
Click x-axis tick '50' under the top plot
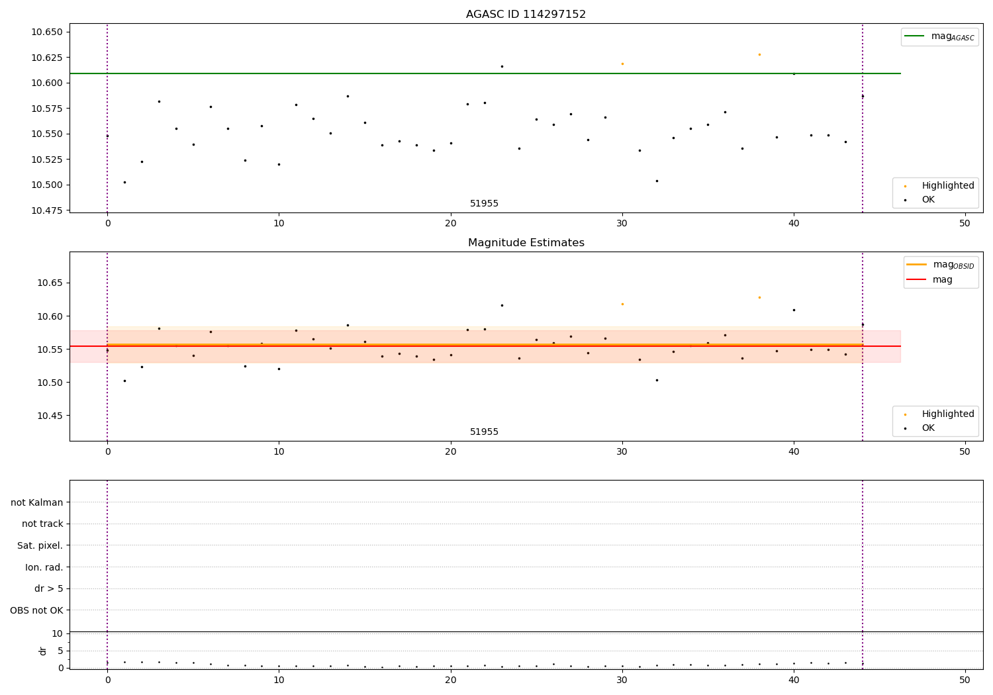point(965,224)
